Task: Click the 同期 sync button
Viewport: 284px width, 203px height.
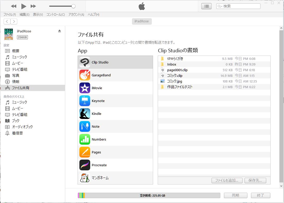Action: pyautogui.click(x=236, y=195)
